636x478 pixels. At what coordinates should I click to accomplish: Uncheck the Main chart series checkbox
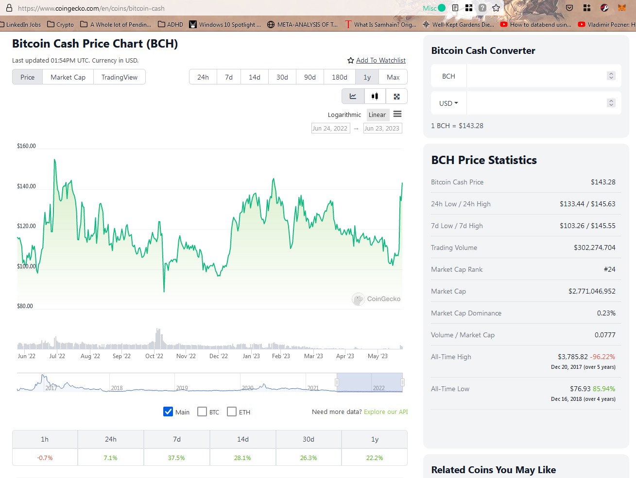pos(168,412)
